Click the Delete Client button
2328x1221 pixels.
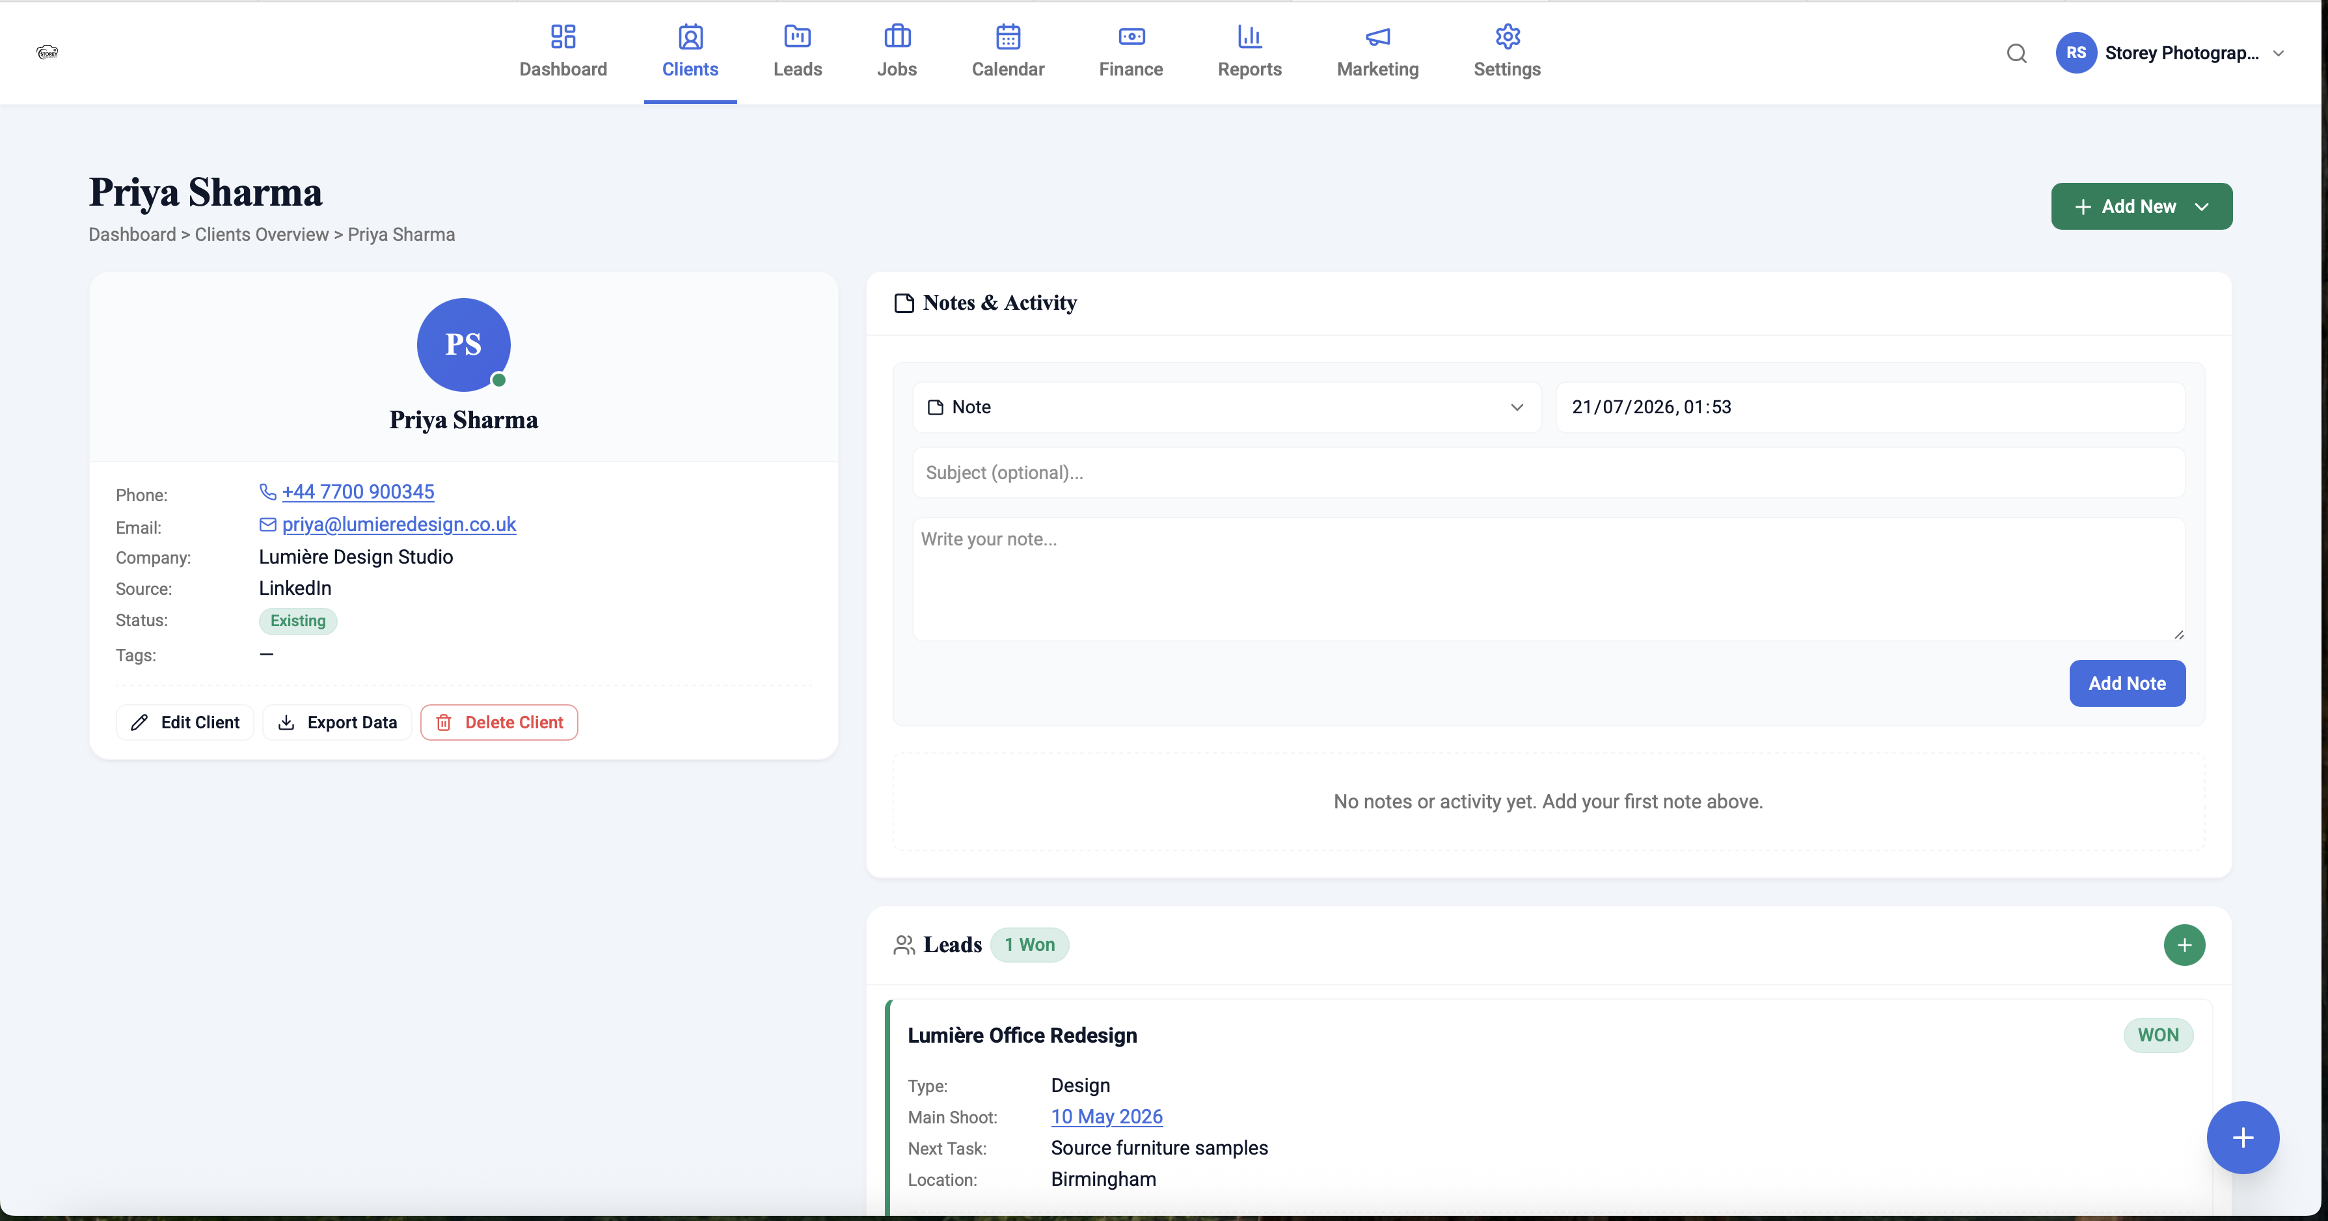(x=499, y=722)
